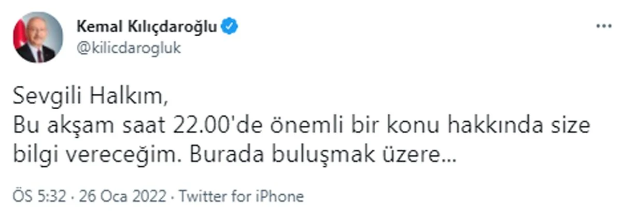
Task: Click the @kilicdarogluk handle
Action: [x=128, y=49]
